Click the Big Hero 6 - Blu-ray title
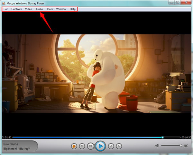 (17, 149)
